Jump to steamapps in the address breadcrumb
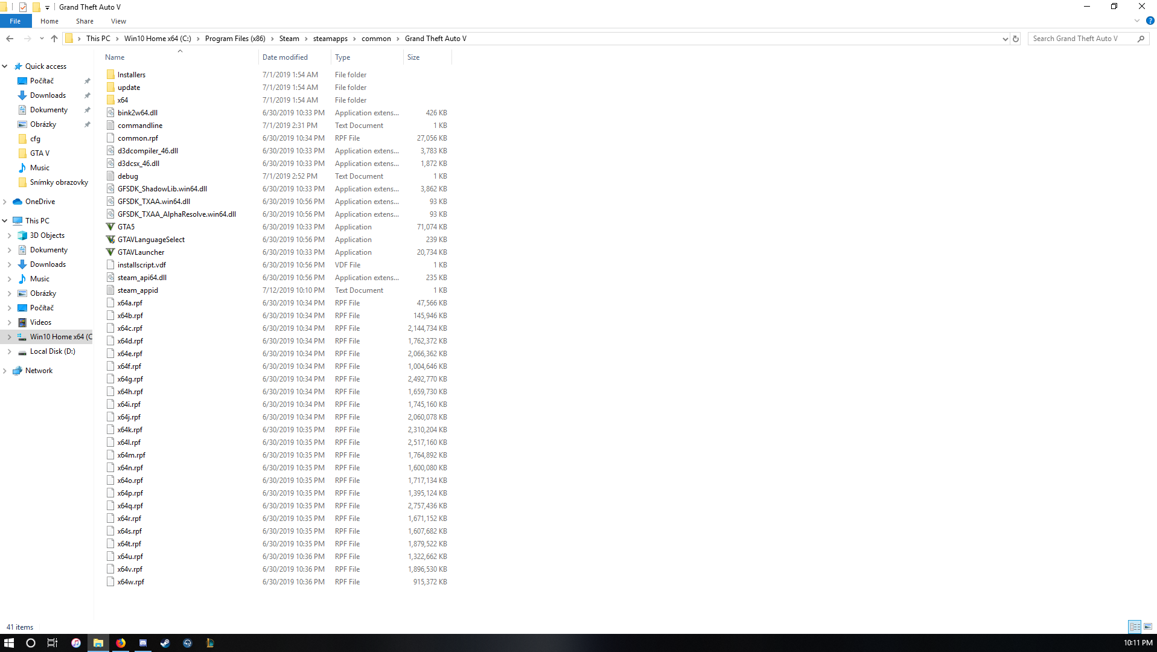This screenshot has width=1157, height=652. pos(330,39)
